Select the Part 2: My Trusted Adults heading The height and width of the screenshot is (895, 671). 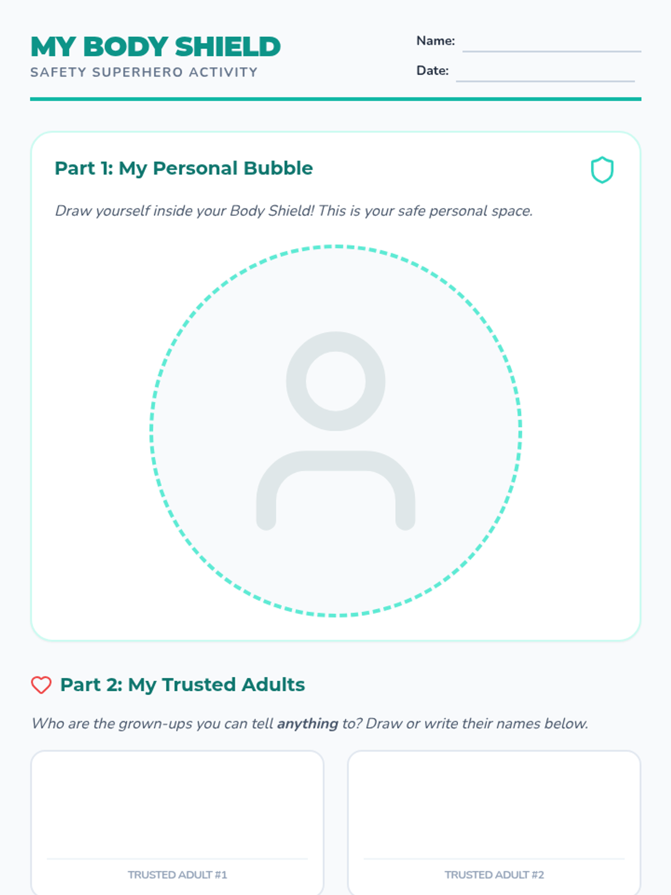pos(182,685)
